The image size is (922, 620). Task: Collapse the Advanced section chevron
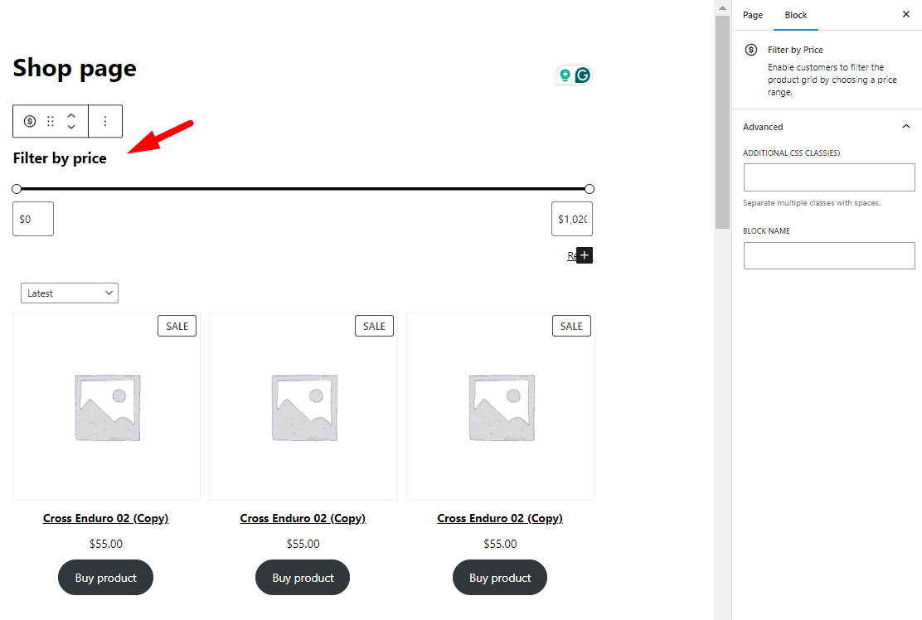(905, 126)
